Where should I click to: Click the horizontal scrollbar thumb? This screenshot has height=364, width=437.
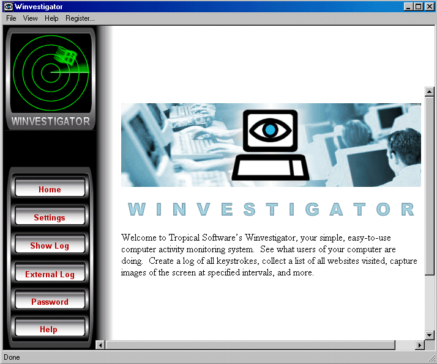[250, 345]
